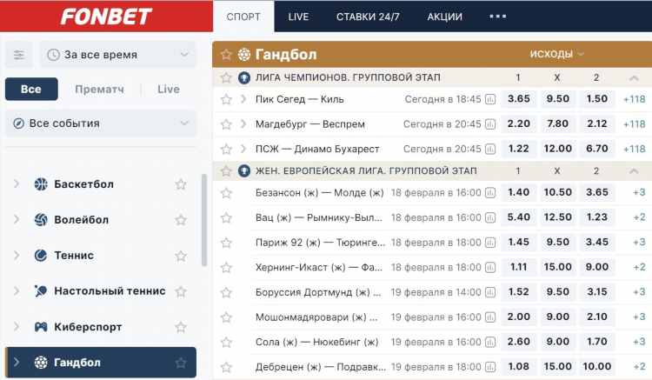Click the handball icon in sidebar
652x380 pixels.
click(x=41, y=363)
